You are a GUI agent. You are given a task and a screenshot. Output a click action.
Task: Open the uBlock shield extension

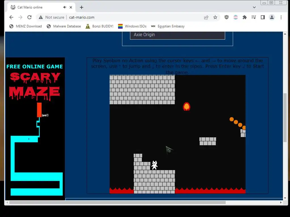[227, 17]
